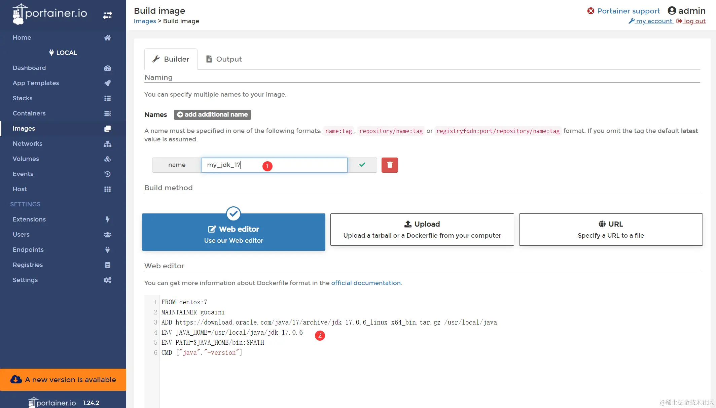
Task: Click the Registries database icon
Action: tap(107, 265)
